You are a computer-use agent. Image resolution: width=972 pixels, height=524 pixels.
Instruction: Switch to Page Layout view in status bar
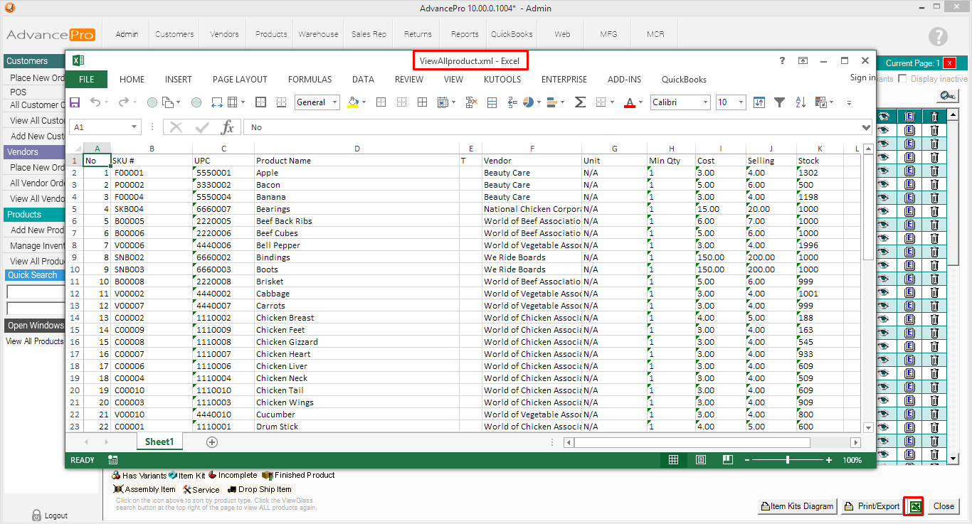coord(700,460)
